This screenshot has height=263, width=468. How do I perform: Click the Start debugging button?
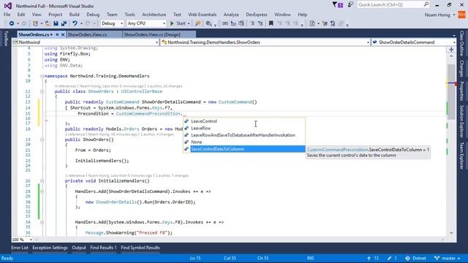click(178, 23)
